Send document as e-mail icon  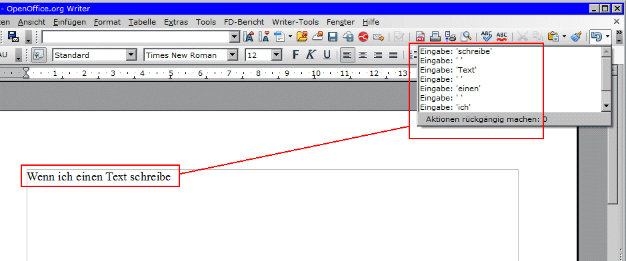point(378,37)
